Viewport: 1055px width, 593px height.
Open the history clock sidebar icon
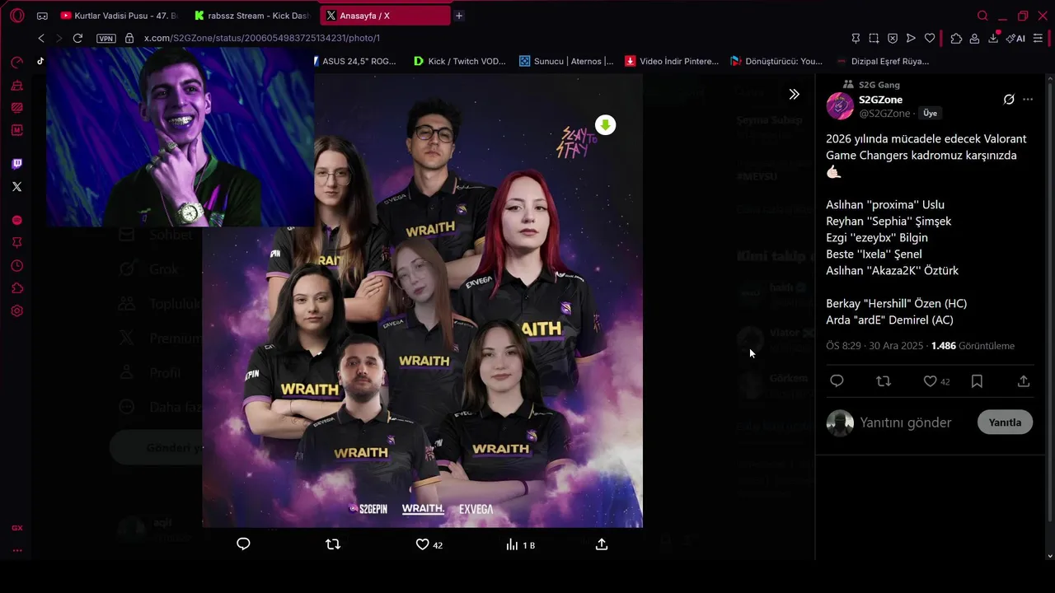17,266
